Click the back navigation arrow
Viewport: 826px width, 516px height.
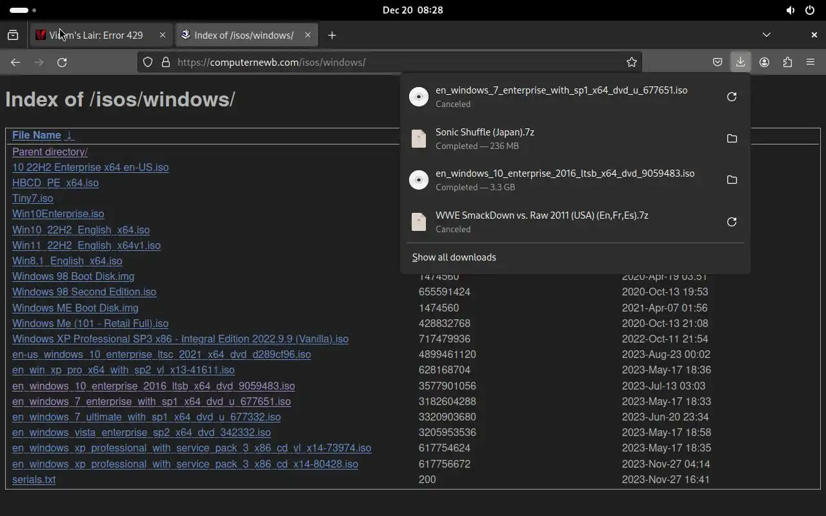point(15,63)
